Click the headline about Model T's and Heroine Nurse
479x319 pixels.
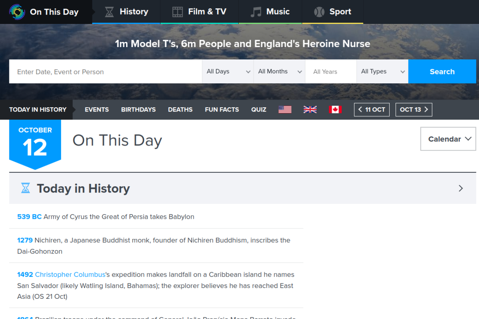pyautogui.click(x=242, y=44)
